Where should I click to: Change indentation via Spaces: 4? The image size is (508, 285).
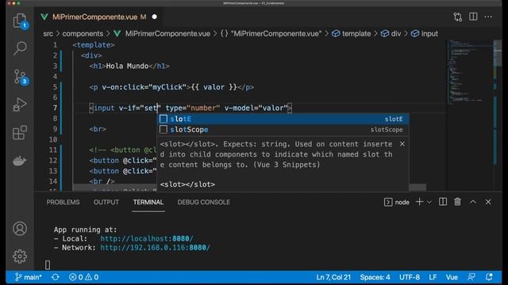tap(375, 277)
